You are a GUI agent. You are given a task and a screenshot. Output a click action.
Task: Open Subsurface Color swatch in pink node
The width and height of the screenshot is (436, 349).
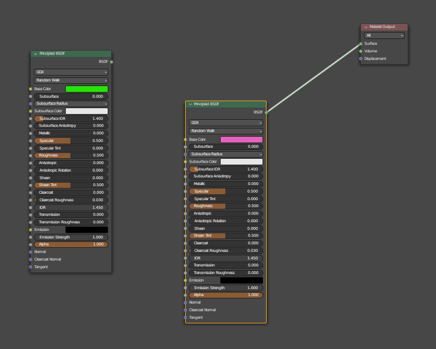pyautogui.click(x=242, y=162)
